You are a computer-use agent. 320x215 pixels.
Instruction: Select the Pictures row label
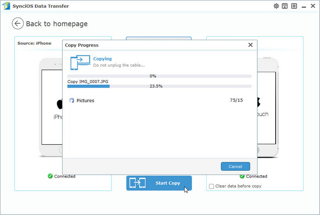[x=85, y=100]
